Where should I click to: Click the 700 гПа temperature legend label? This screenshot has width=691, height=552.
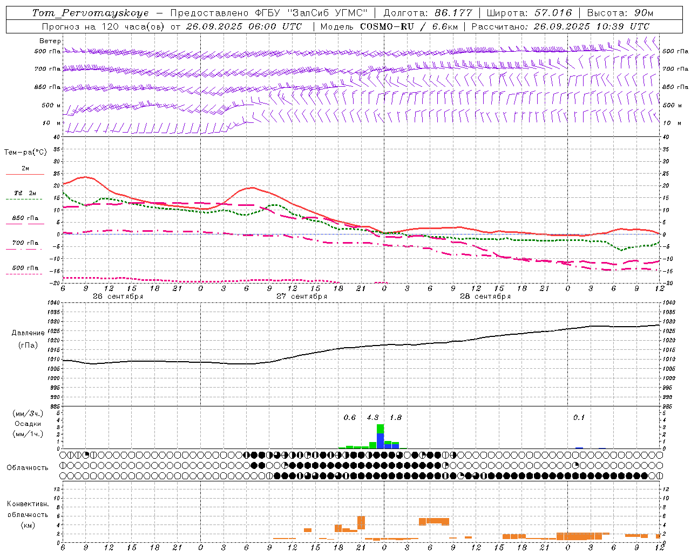point(25,243)
